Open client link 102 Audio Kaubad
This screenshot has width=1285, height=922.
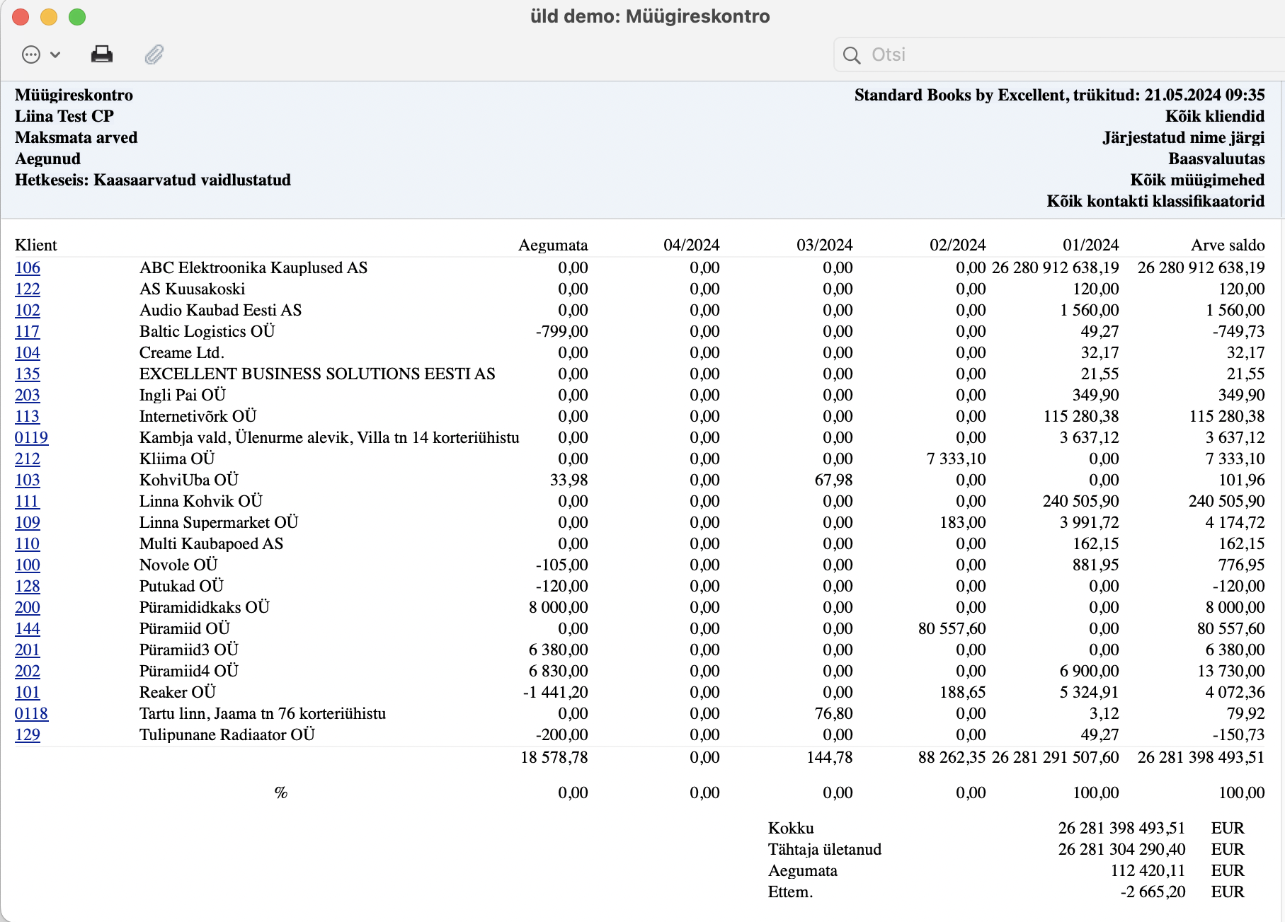(x=28, y=310)
